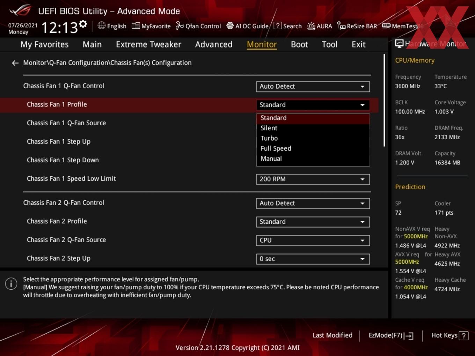The height and width of the screenshot is (356, 475).
Task: Click the clock settings gear icon
Action: pyautogui.click(x=83, y=24)
